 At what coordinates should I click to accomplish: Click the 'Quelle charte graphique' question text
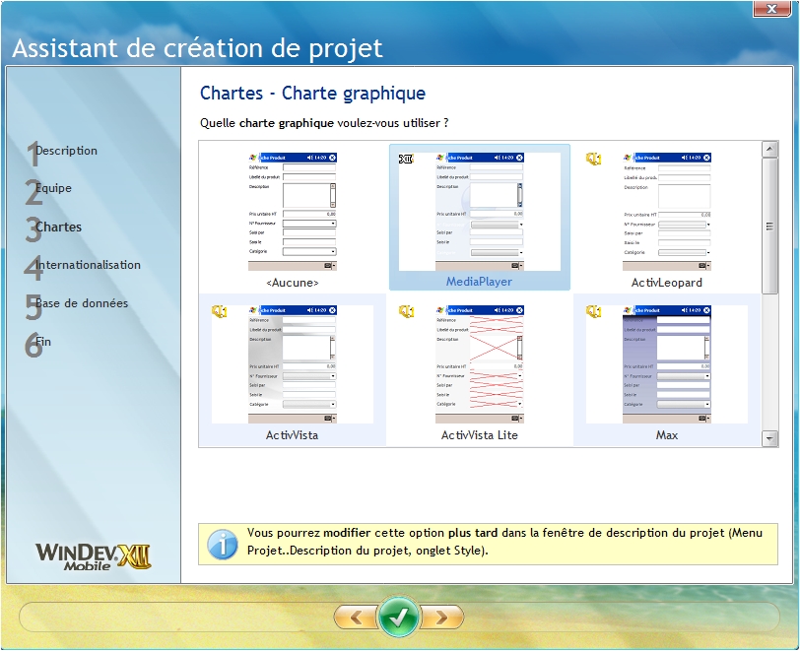pos(324,123)
